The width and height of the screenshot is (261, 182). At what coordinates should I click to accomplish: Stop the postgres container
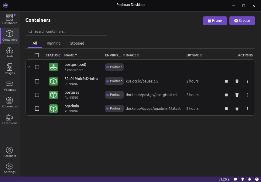point(226,95)
